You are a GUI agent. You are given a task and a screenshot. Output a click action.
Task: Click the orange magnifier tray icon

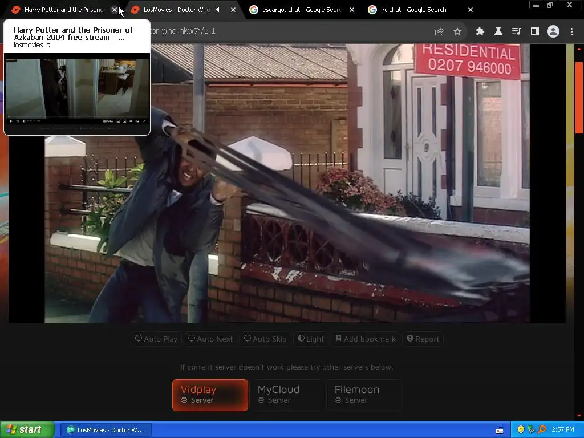[x=542, y=430]
